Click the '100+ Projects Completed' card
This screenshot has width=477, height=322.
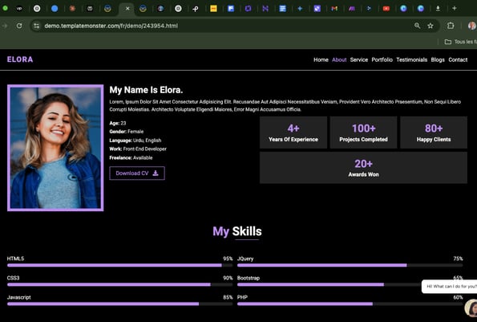[x=363, y=132]
